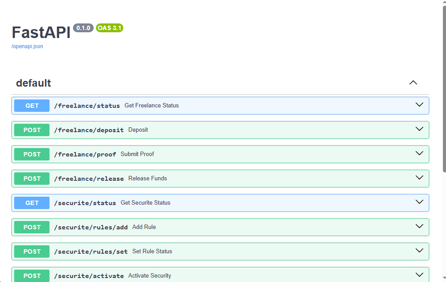Open the /securite/activate endpoint path

89,276
